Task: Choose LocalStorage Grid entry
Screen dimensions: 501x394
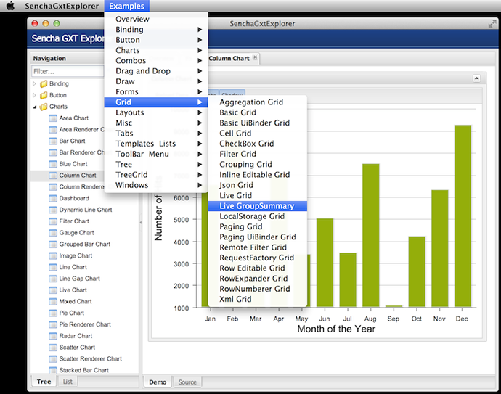Action: click(x=257, y=216)
